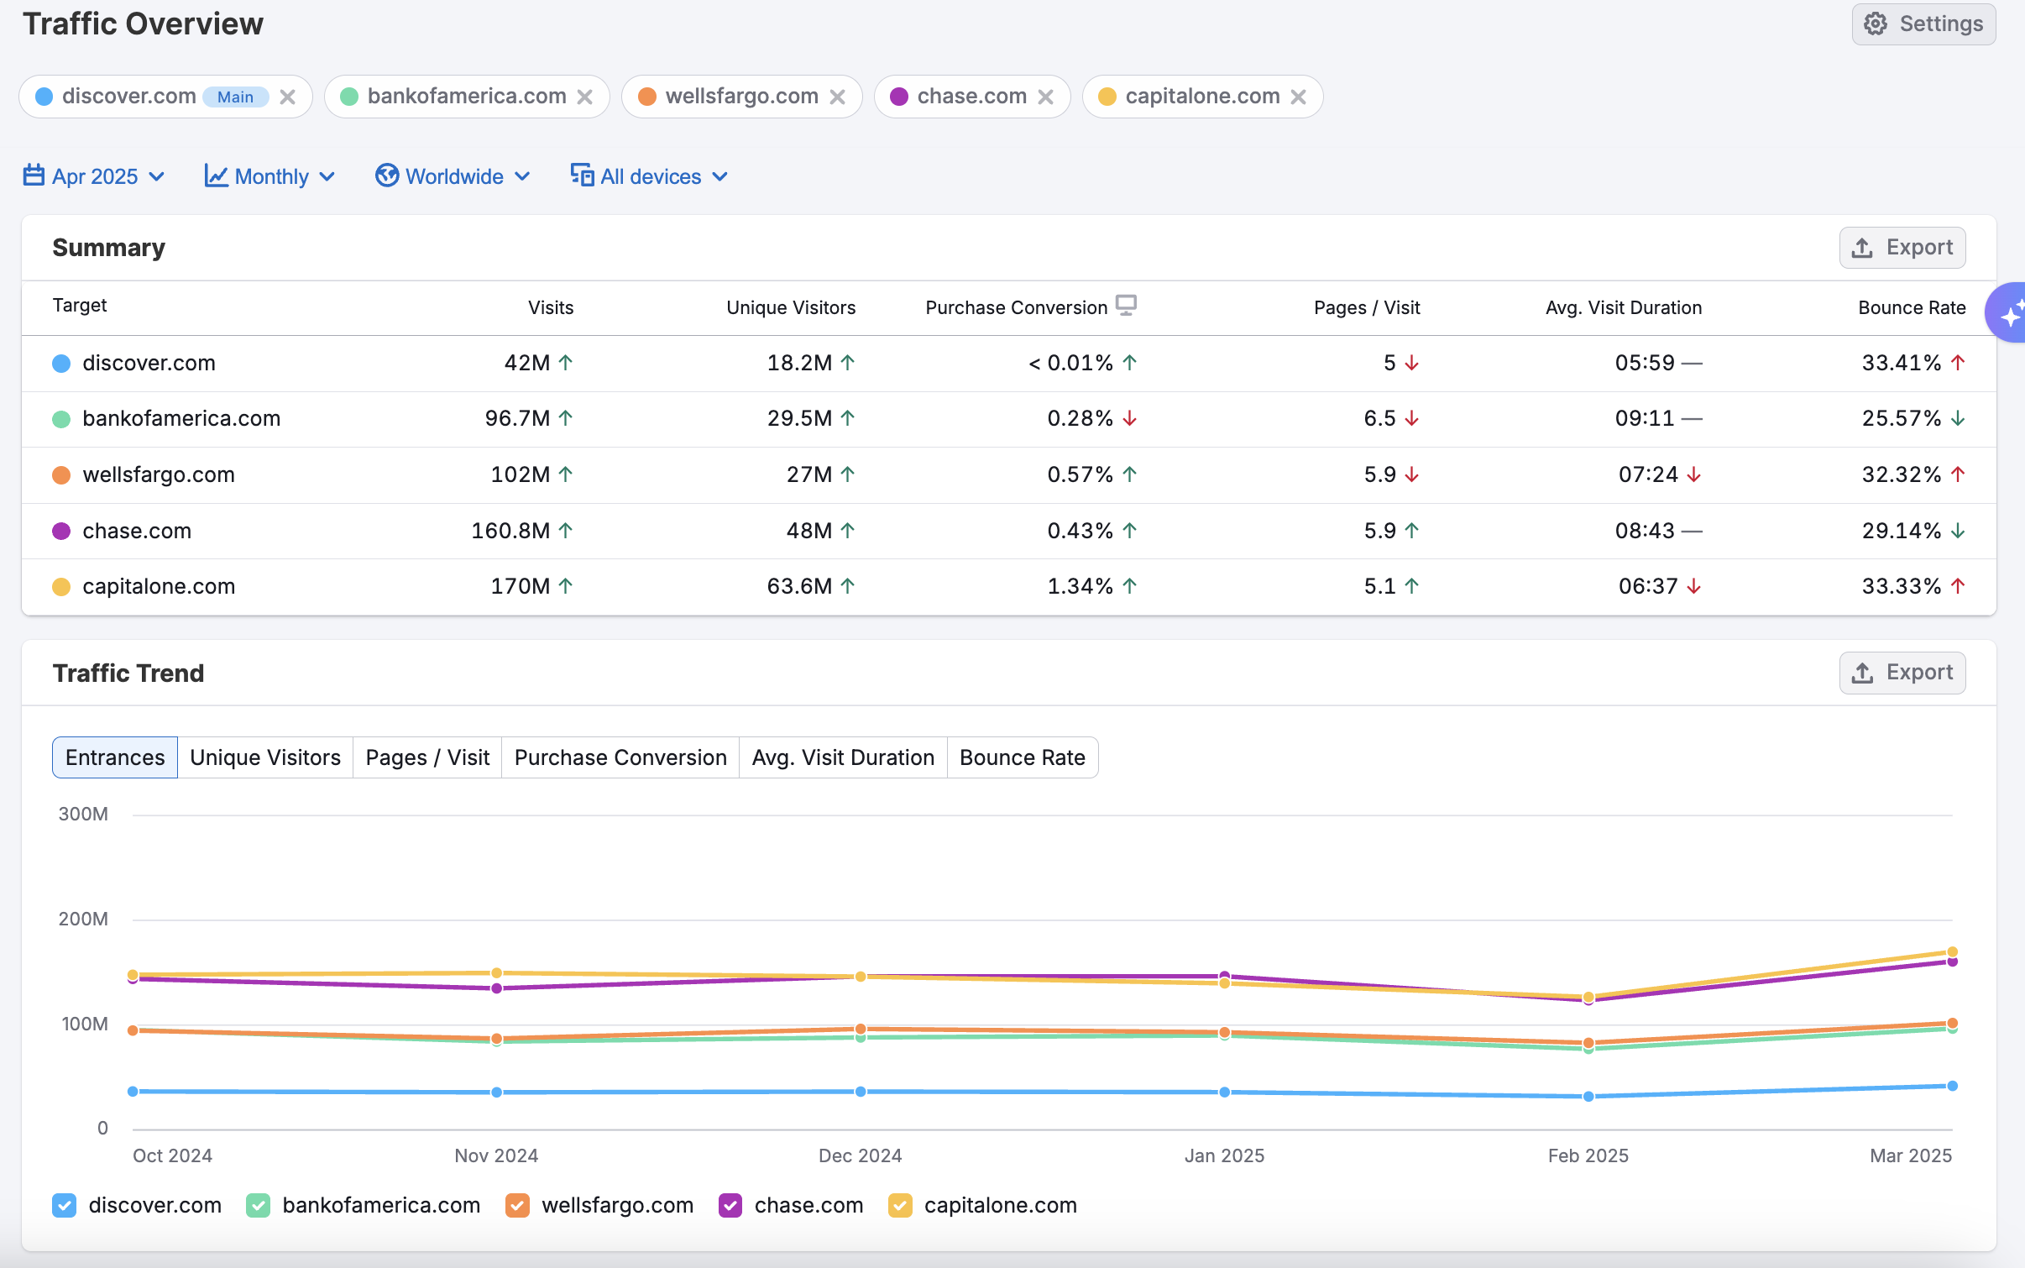Switch to the Bounce Rate tab
The width and height of the screenshot is (2025, 1268).
click(x=1022, y=757)
